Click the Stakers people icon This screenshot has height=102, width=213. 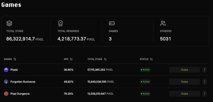pyautogui.click(x=163, y=23)
